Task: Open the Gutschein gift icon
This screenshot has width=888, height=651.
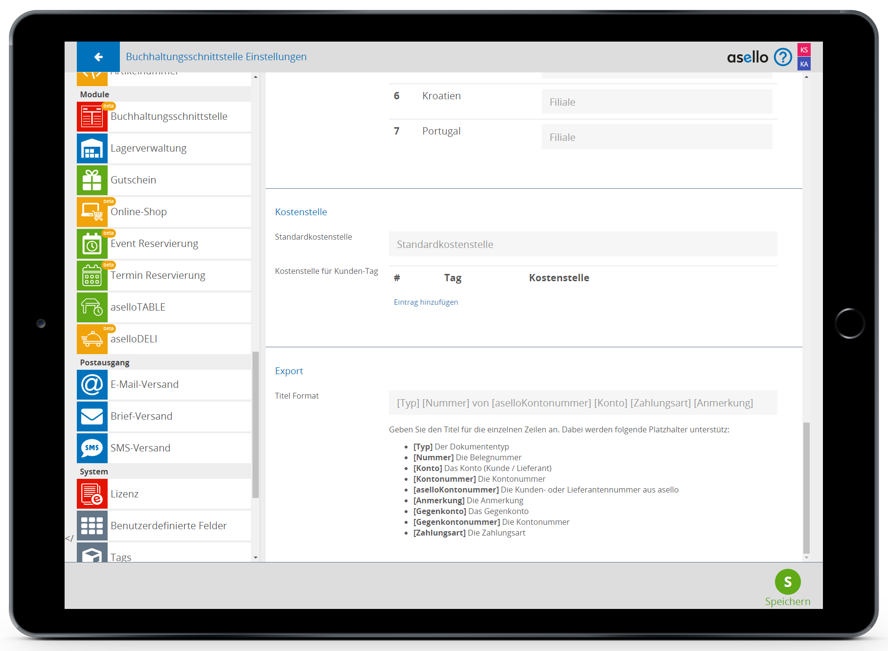Action: 92,180
